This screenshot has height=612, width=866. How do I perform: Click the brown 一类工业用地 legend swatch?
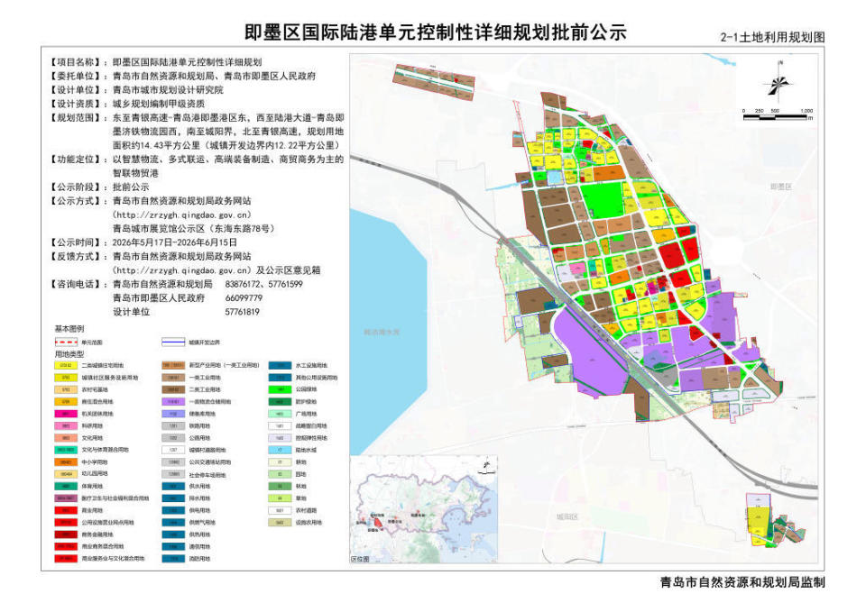pos(173,378)
